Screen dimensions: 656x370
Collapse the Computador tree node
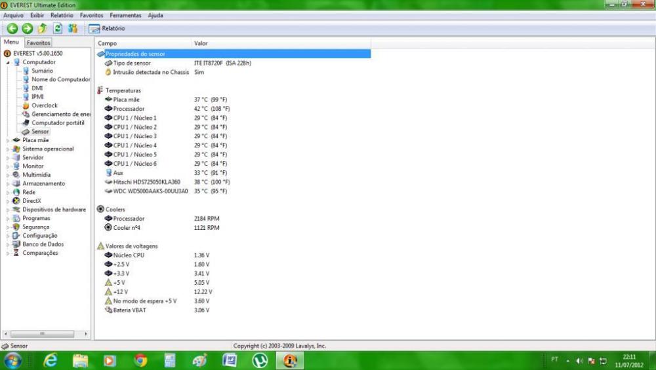[x=9, y=62]
